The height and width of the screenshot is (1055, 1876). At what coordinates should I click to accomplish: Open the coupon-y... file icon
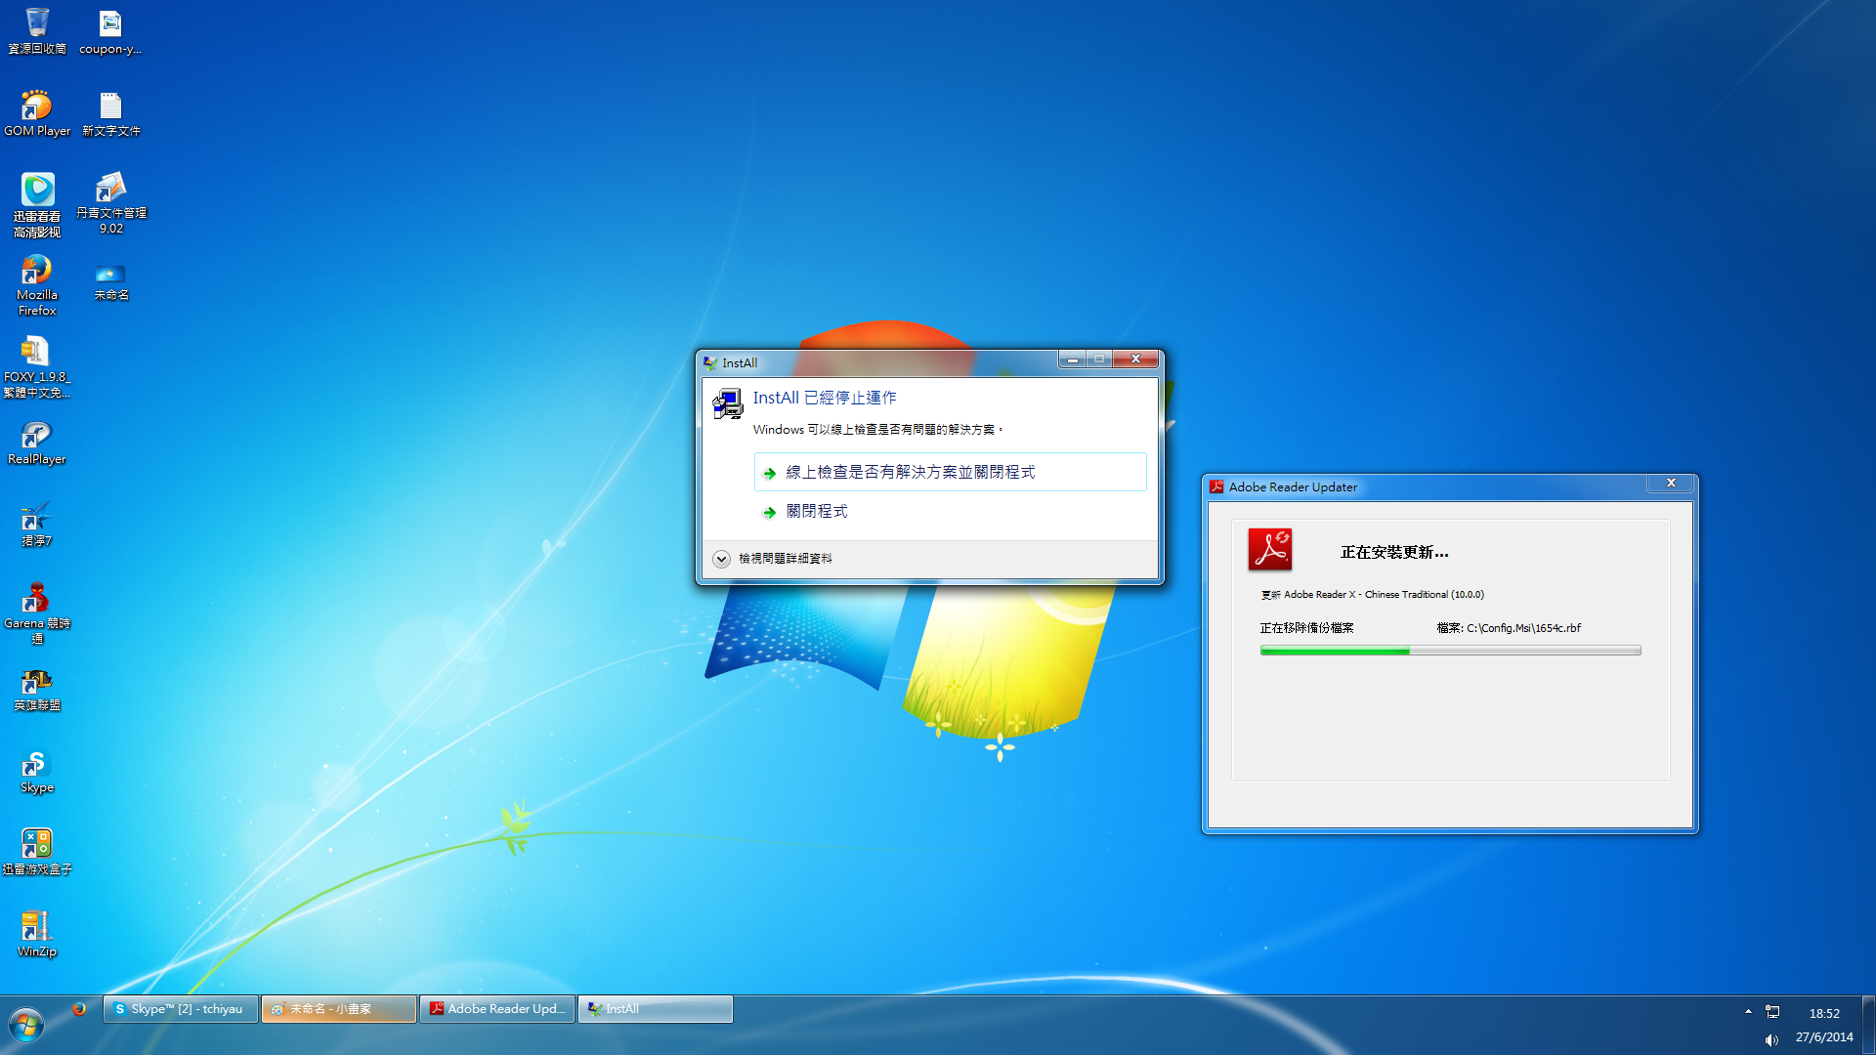(x=110, y=30)
